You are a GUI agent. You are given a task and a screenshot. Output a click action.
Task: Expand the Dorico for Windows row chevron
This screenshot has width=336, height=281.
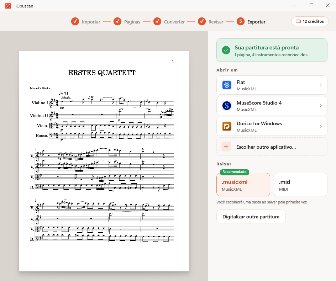(321, 126)
